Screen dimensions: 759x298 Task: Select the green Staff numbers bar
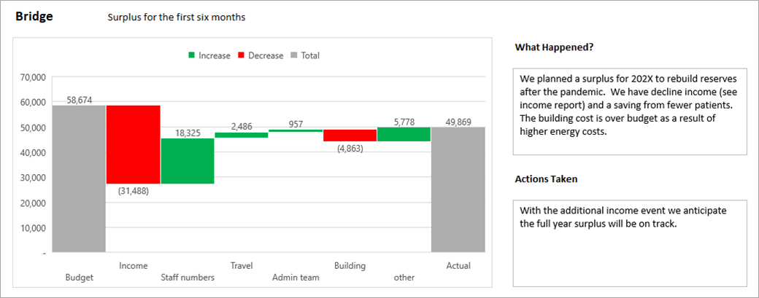click(x=188, y=160)
